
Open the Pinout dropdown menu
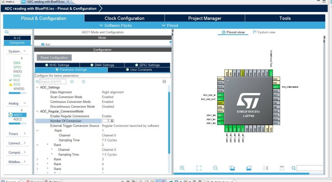pyautogui.click(x=170, y=25)
